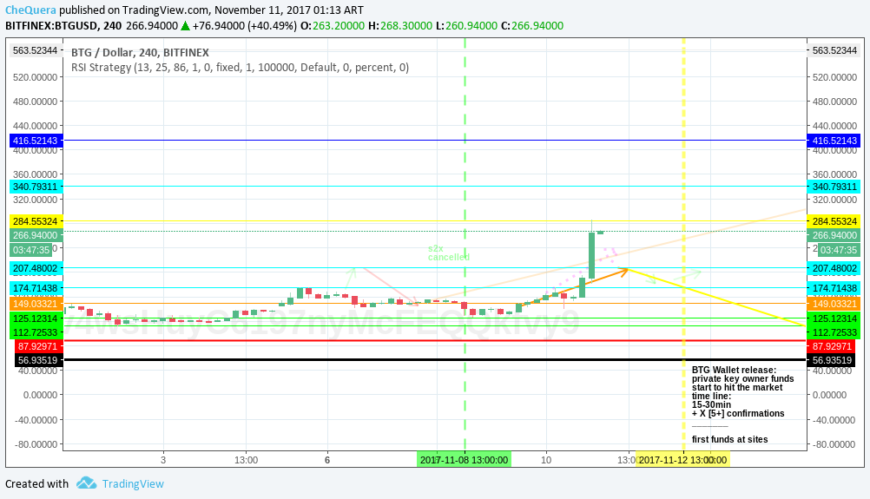
Task: Select the left 174.71438 level label
Action: pos(35,288)
